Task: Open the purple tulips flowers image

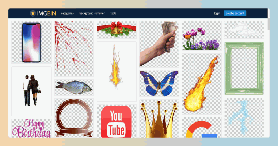Action: (x=202, y=36)
